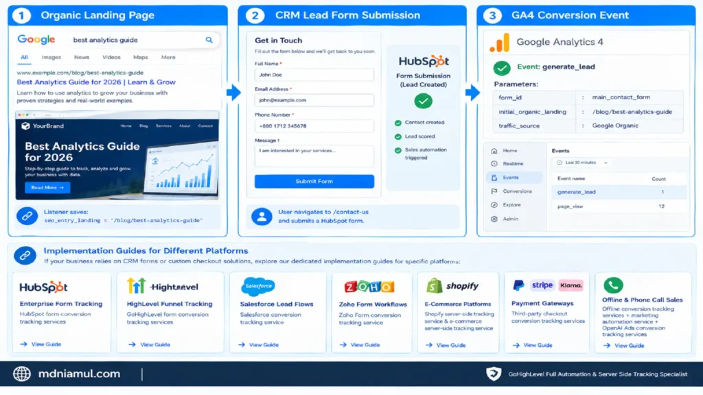Click the check icon next to Contact created
The width and height of the screenshot is (703, 395).
pos(397,123)
